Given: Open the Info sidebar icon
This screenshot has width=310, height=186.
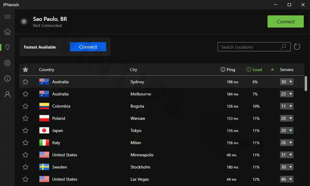Looking at the screenshot, I should tap(7, 79).
